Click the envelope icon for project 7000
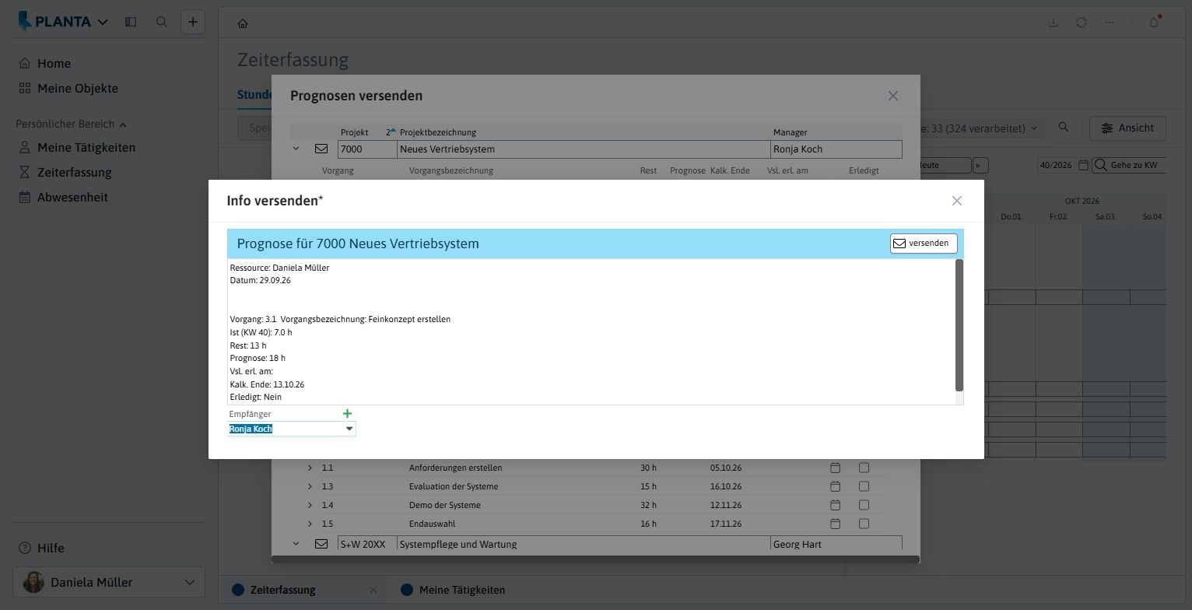Viewport: 1192px width, 610px height. pos(321,149)
